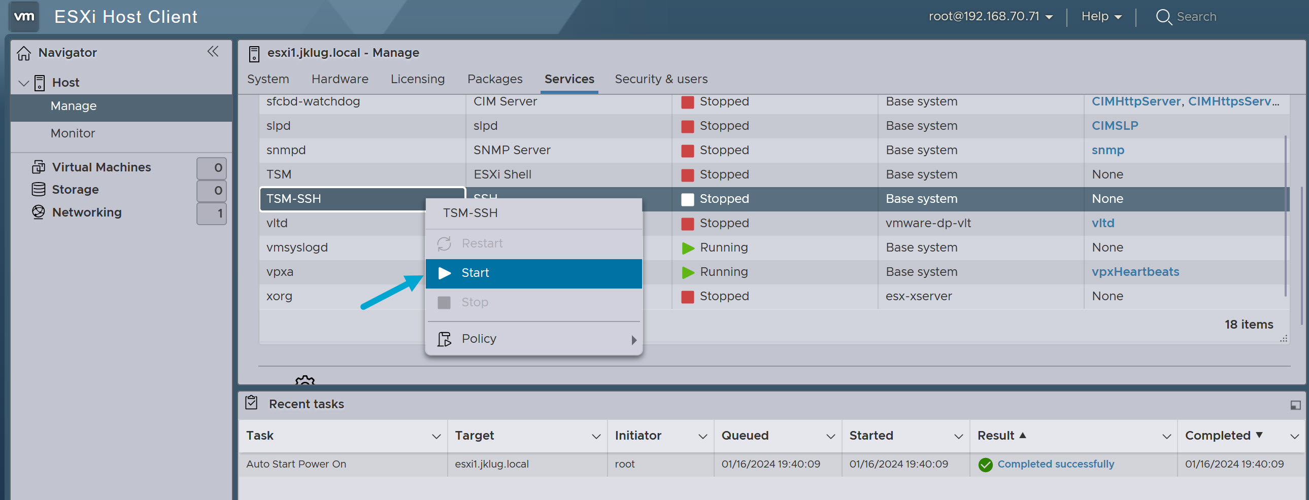Select the Virtual Machines icon in navigator
Image resolution: width=1309 pixels, height=500 pixels.
coord(38,166)
